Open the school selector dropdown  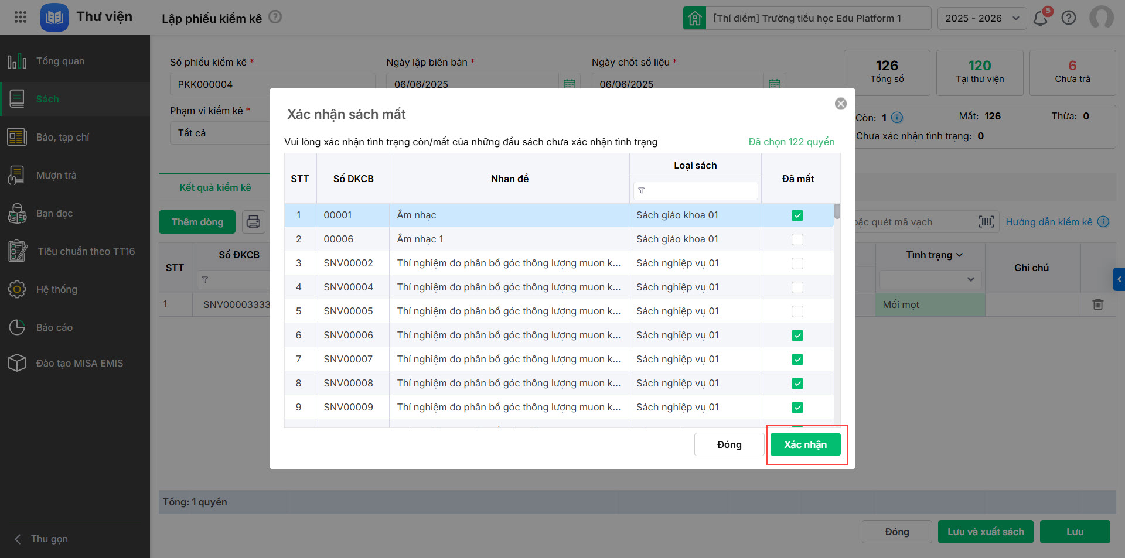(x=807, y=18)
